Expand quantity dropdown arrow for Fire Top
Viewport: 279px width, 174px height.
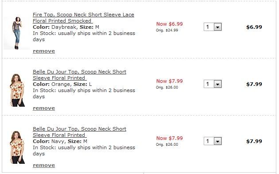pos(217,27)
